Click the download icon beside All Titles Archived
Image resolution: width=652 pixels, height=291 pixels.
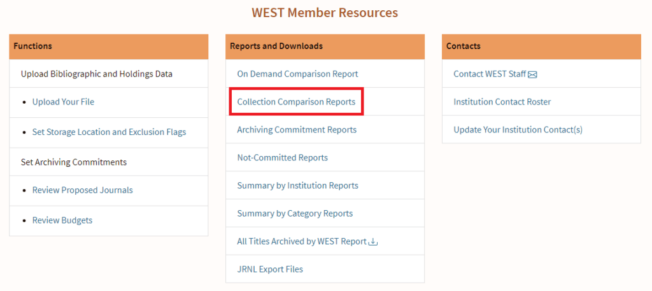point(373,241)
